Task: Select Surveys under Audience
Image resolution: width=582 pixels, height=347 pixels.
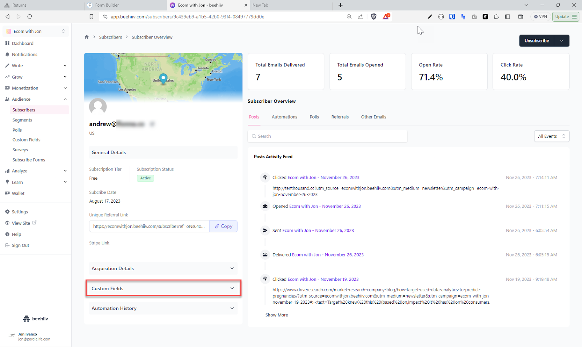Action: pyautogui.click(x=20, y=150)
